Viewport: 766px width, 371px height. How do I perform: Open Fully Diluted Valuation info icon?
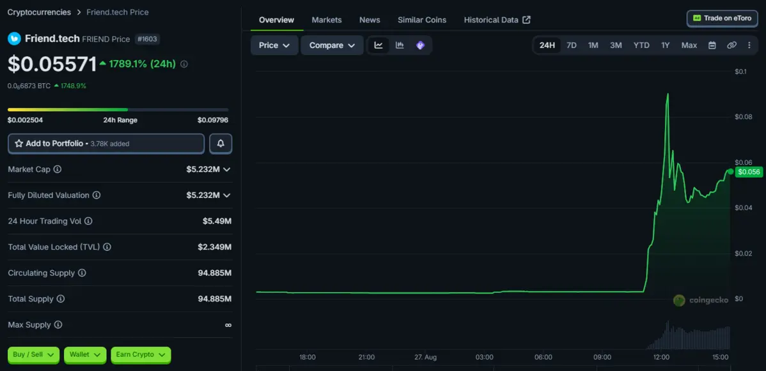pos(97,195)
